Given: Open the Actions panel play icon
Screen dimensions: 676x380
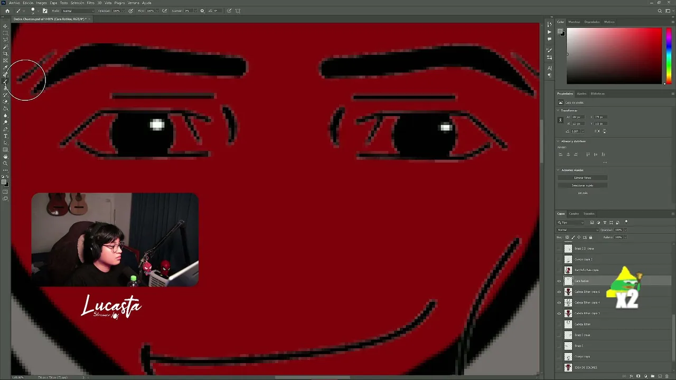Looking at the screenshot, I should pos(549,32).
